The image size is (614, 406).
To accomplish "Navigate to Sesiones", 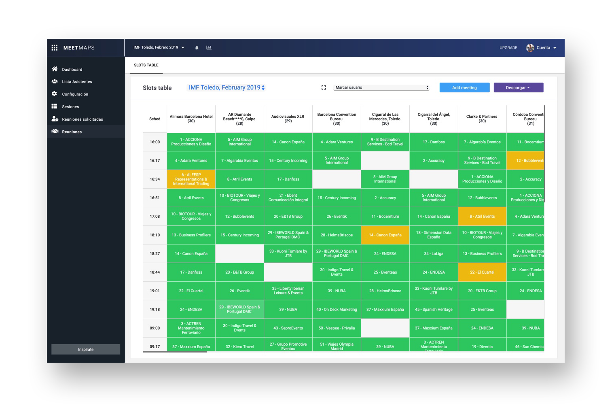I will tap(86, 106).
